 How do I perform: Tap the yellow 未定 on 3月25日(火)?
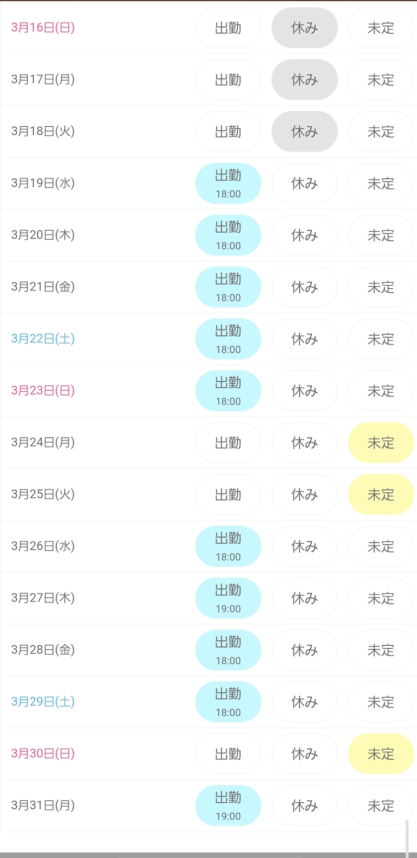tap(381, 494)
